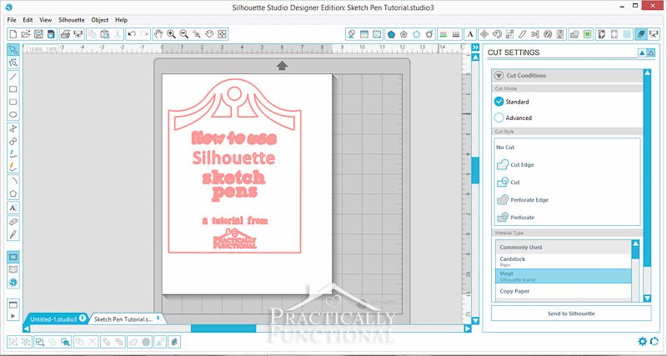Viewport: 667px width, 356px height.
Task: Open the View menu
Action: pyautogui.click(x=46, y=20)
